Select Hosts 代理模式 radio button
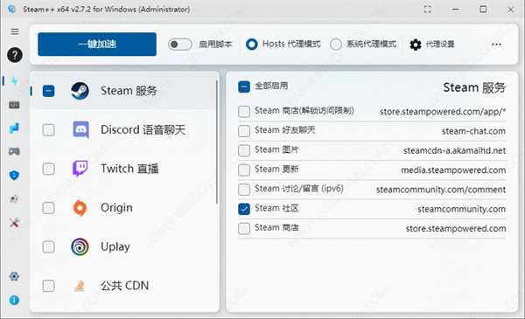The image size is (525, 319). [252, 45]
